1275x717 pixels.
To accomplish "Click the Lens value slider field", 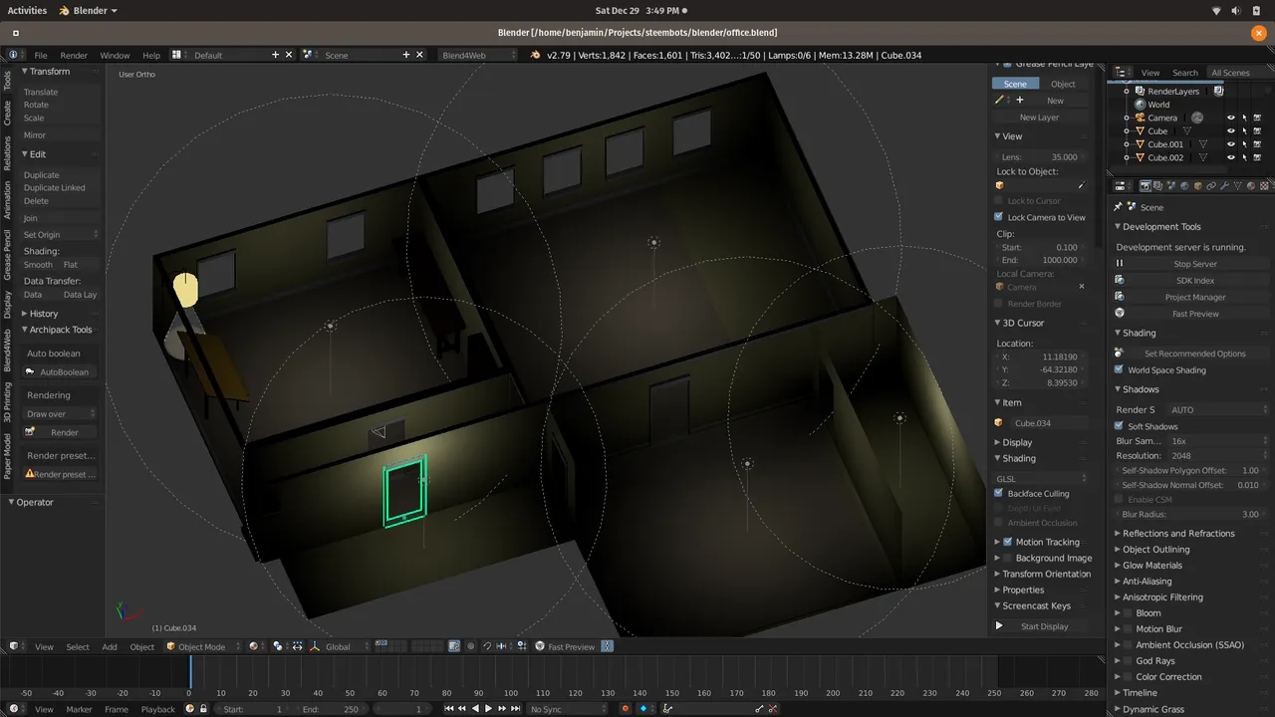I will tap(1041, 156).
